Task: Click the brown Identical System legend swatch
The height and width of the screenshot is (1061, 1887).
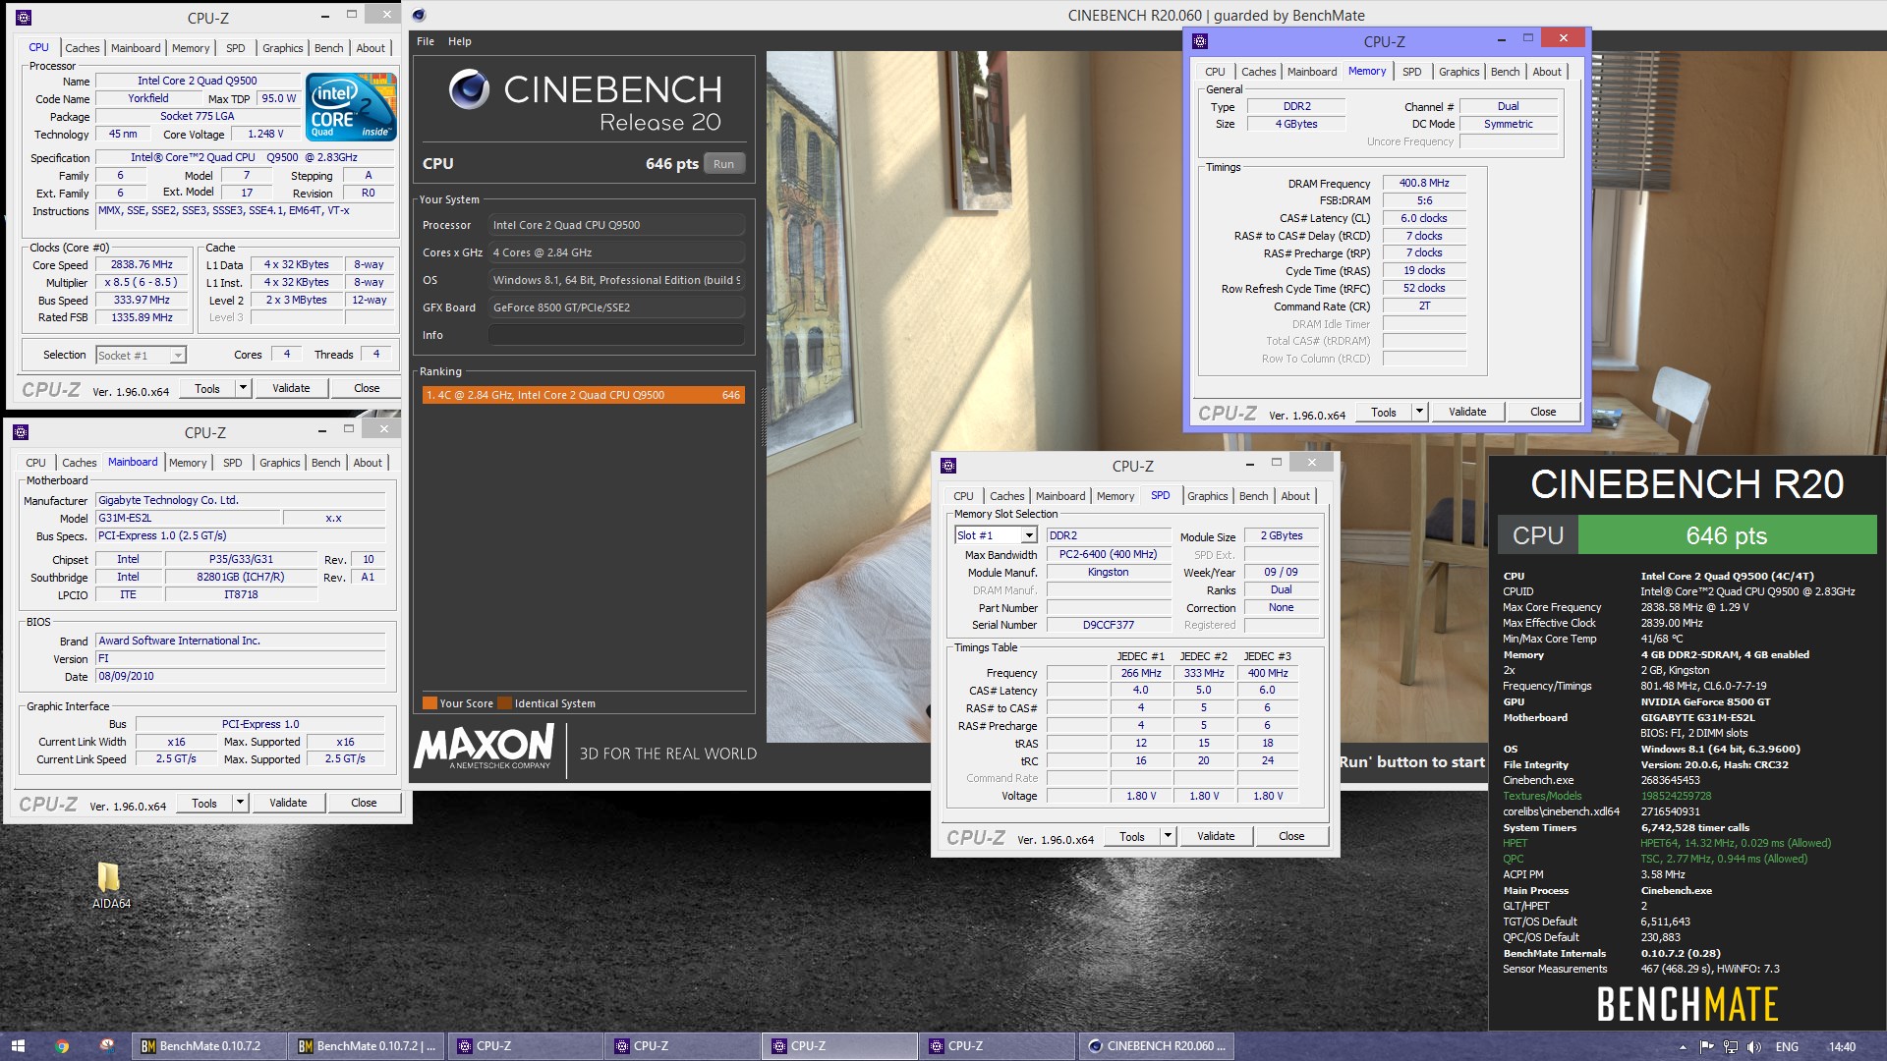Action: pyautogui.click(x=504, y=703)
